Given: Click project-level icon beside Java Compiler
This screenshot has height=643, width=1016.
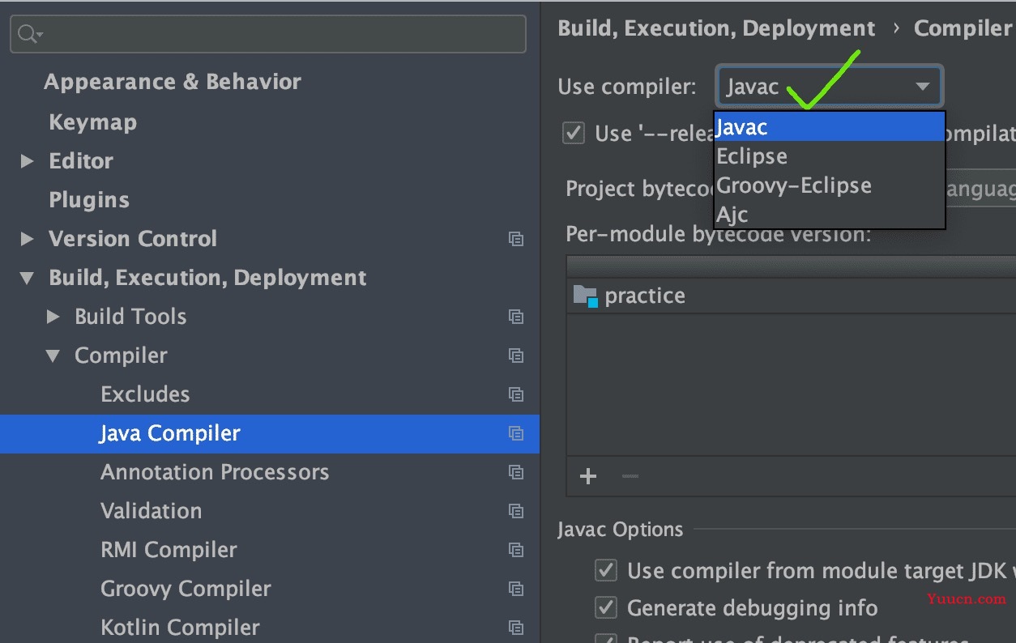Looking at the screenshot, I should tap(516, 433).
